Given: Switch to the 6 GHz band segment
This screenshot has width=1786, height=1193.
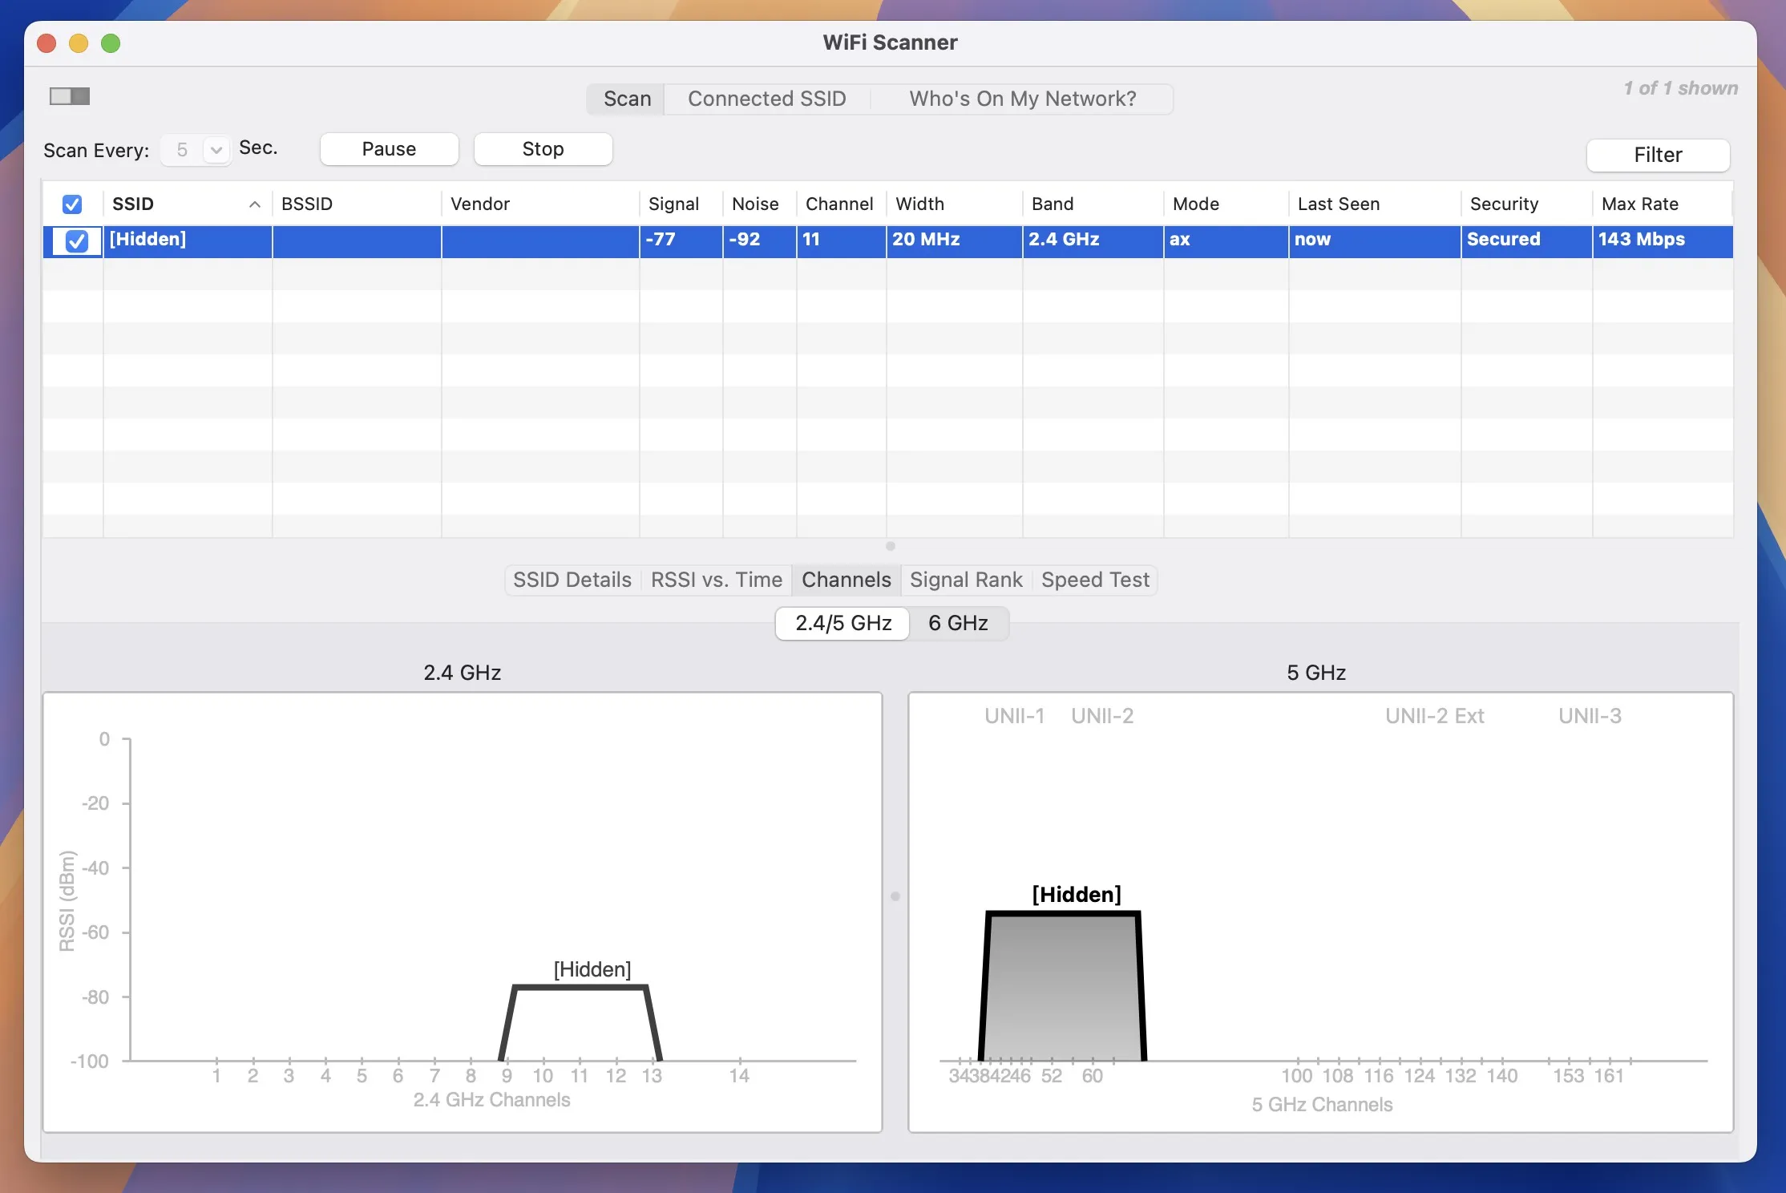Looking at the screenshot, I should (x=958, y=624).
